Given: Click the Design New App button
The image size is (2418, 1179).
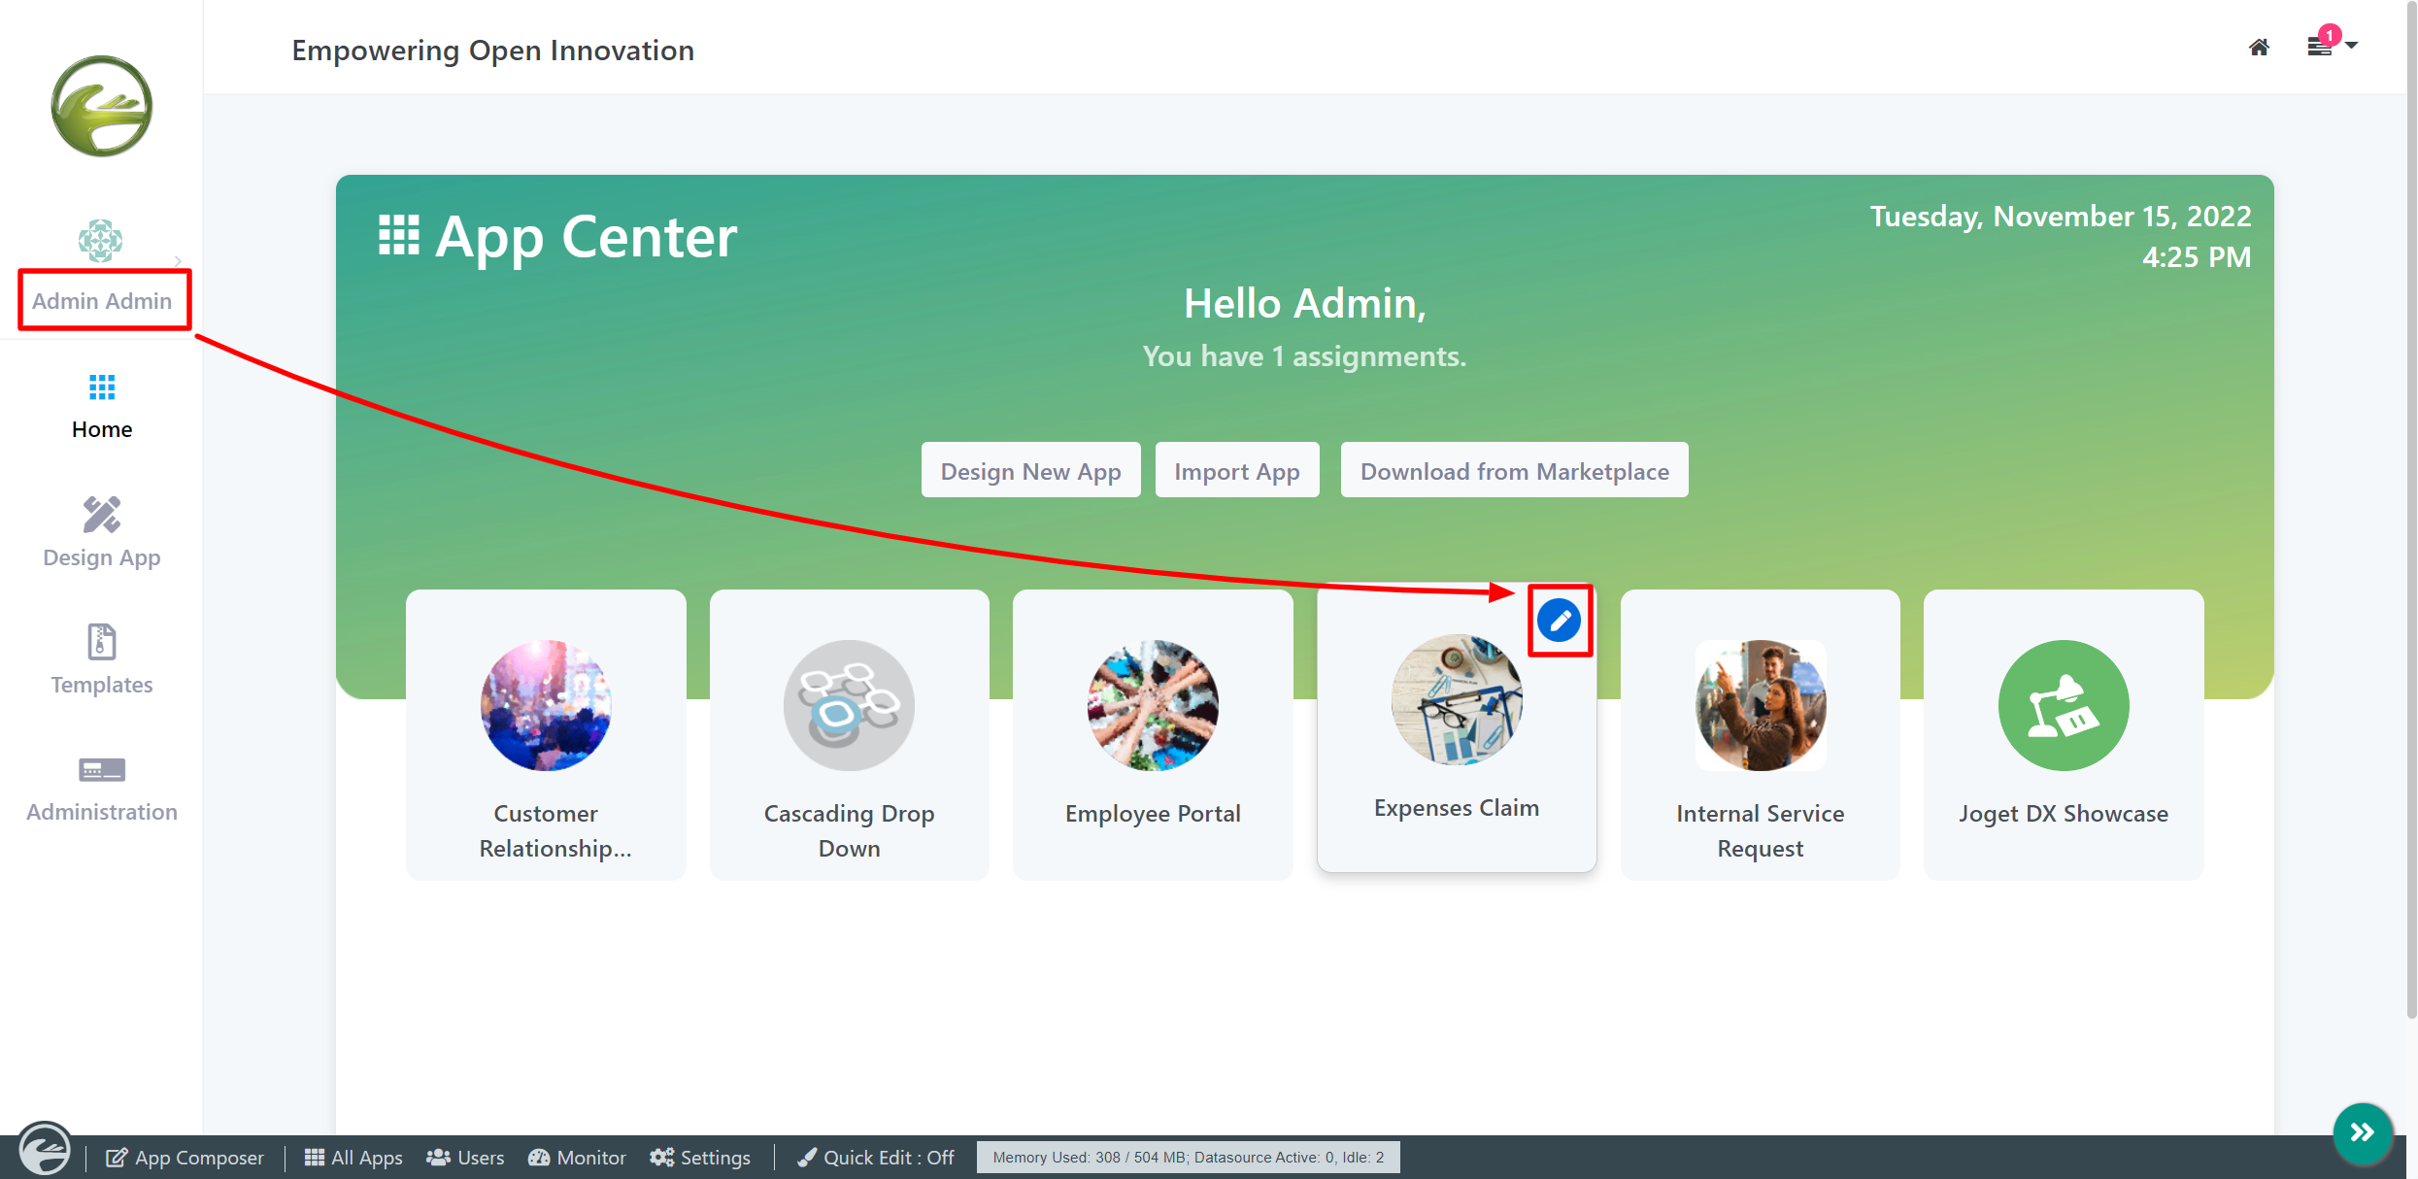Looking at the screenshot, I should tap(1030, 471).
